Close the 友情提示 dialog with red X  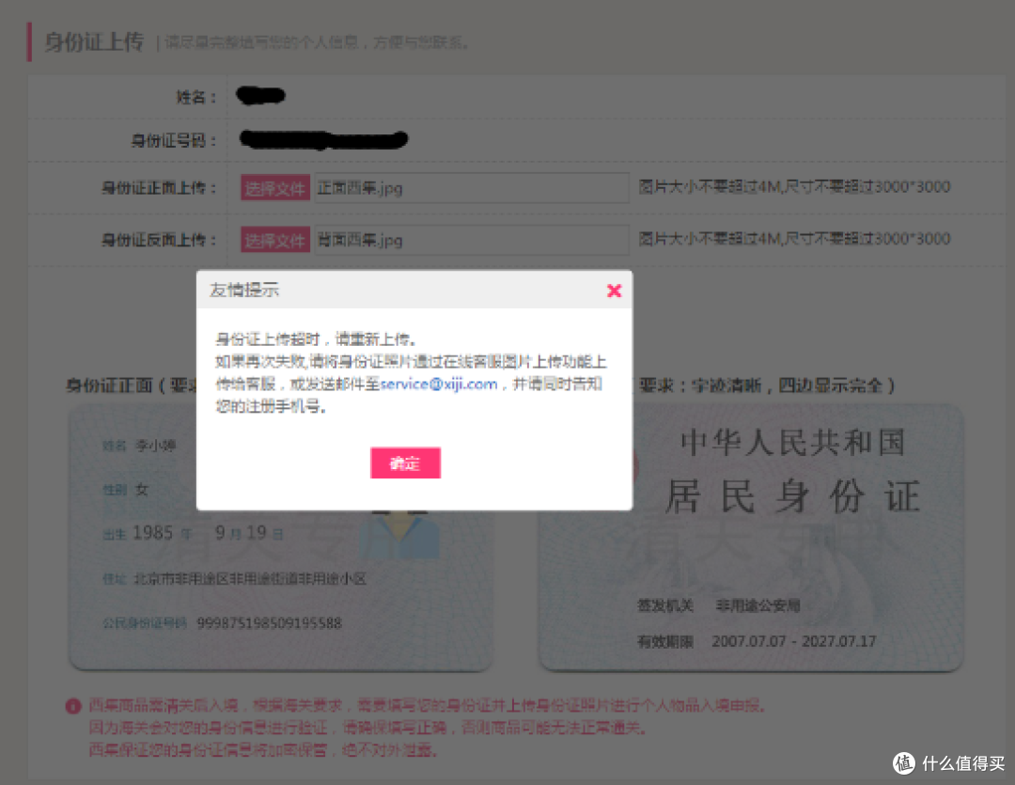614,290
